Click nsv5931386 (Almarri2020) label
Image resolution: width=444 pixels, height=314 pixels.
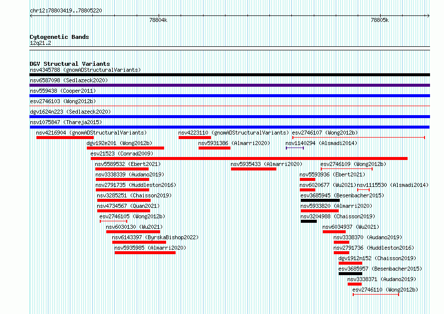(x=234, y=143)
